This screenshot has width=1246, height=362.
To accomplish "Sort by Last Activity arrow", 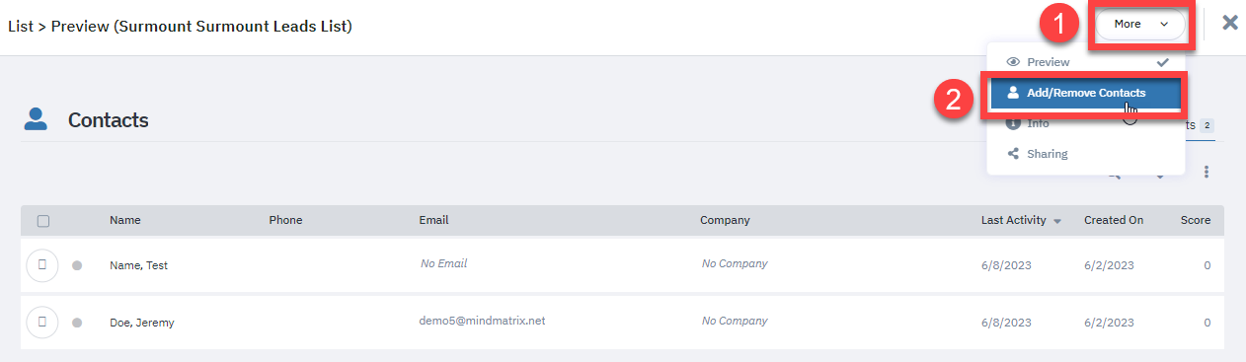I will (x=1057, y=221).
